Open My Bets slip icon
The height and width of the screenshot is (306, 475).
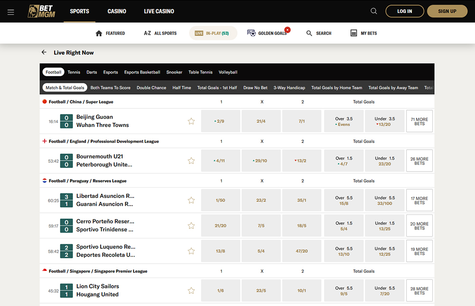pos(353,33)
